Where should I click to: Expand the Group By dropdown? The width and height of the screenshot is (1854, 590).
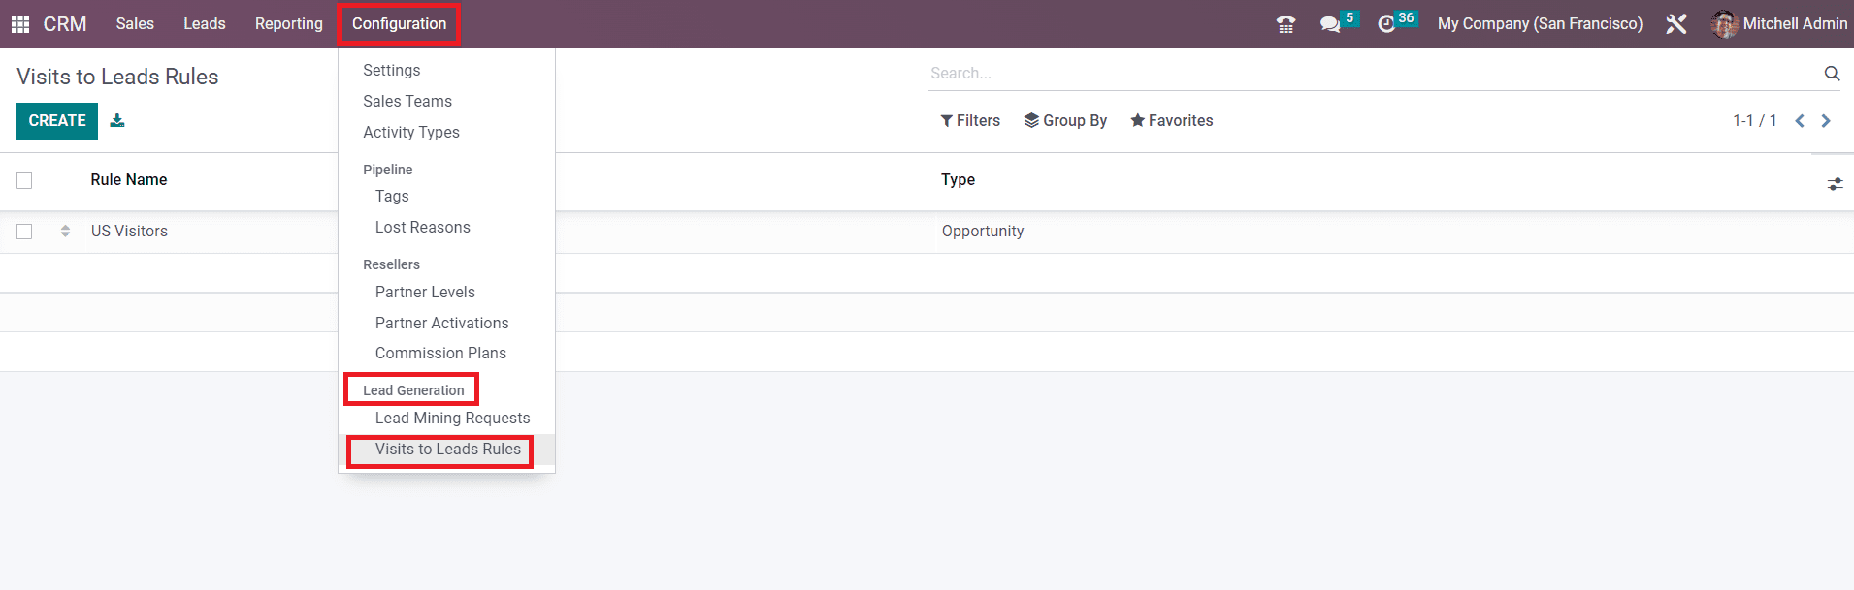(1065, 121)
